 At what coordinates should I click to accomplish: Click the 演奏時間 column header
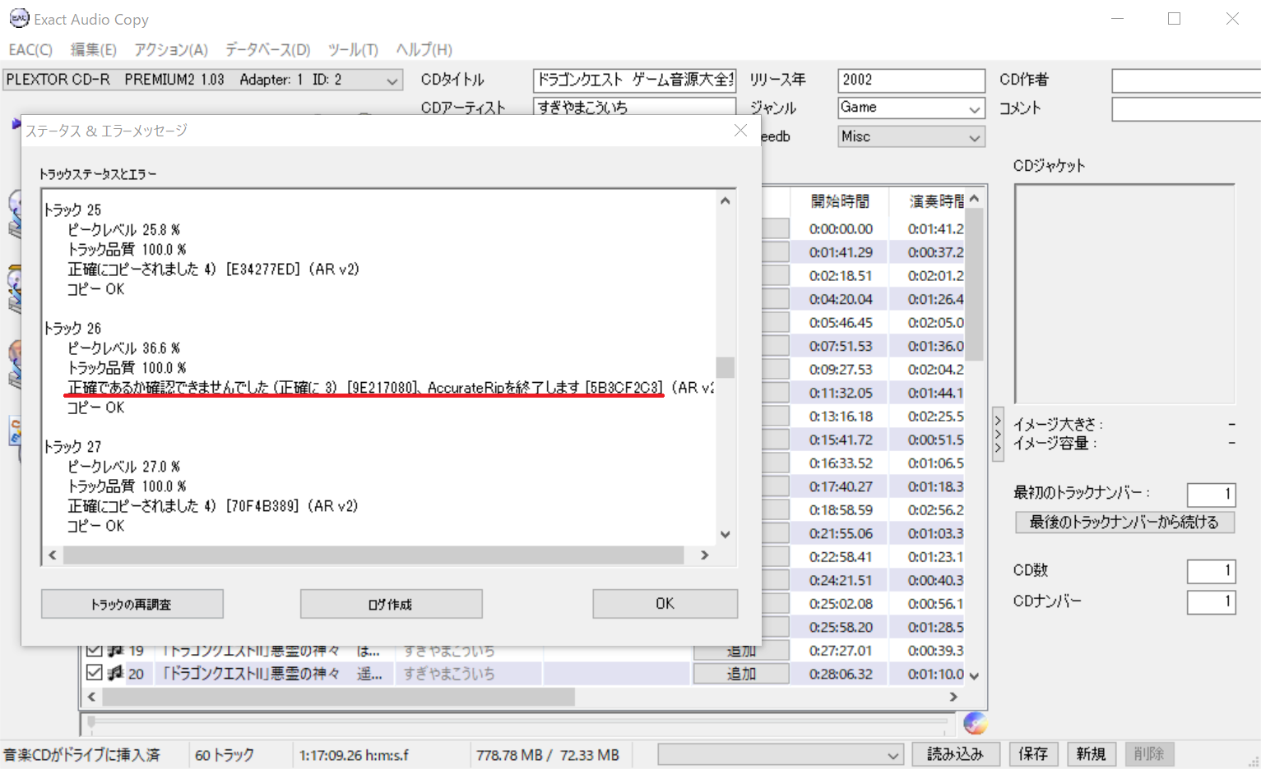[x=936, y=200]
